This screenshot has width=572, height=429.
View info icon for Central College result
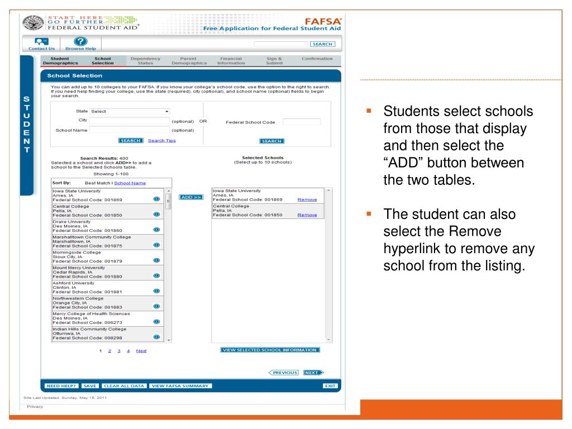[x=156, y=214]
